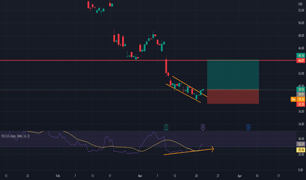Click the 20.00 RSI axis label
The height and width of the screenshot is (180, 306).
click(301, 154)
